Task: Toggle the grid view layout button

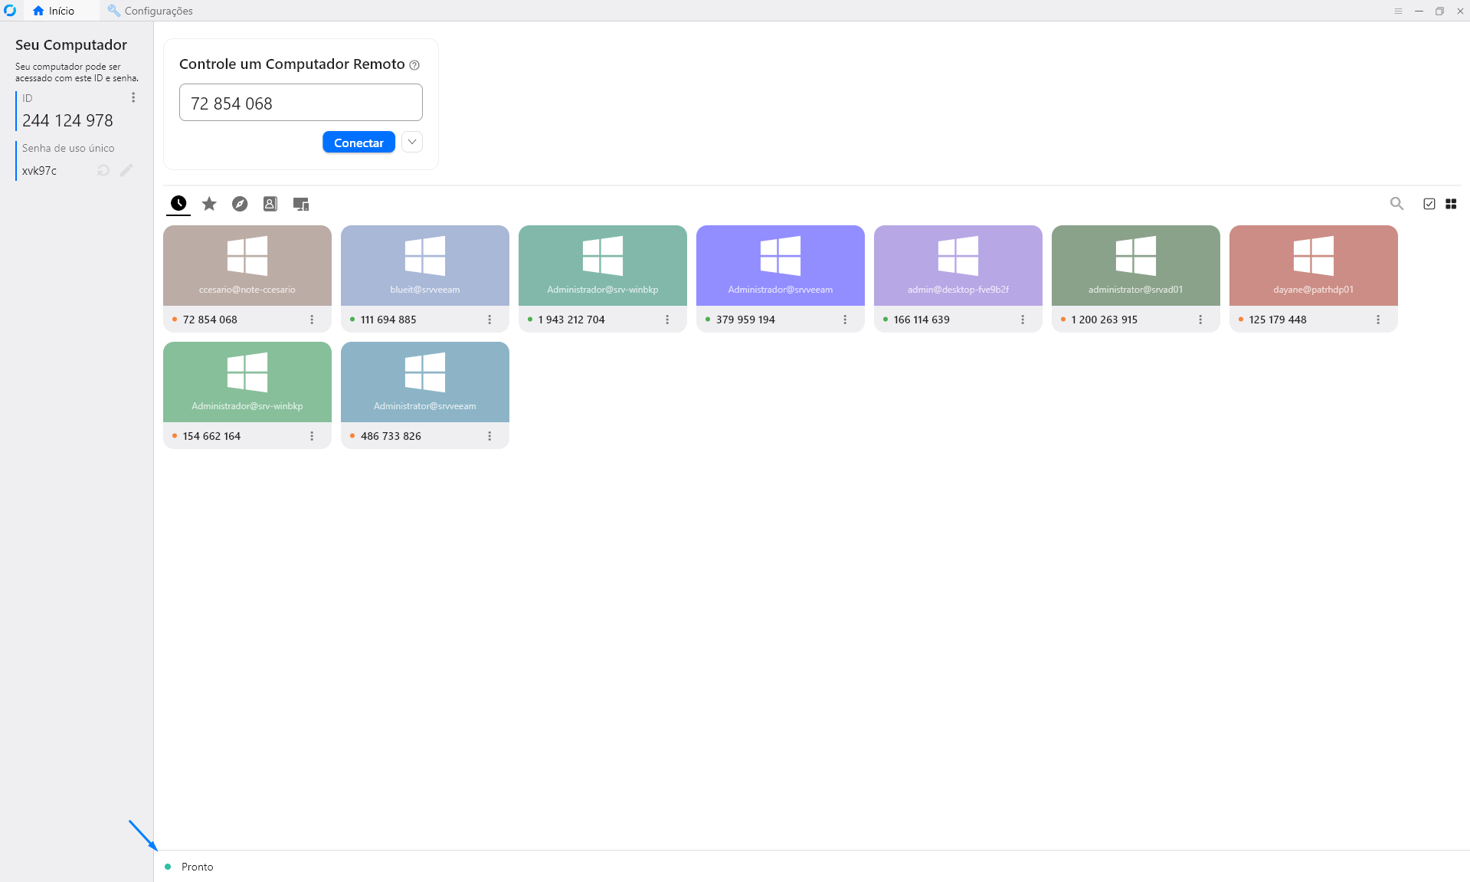Action: click(1451, 204)
